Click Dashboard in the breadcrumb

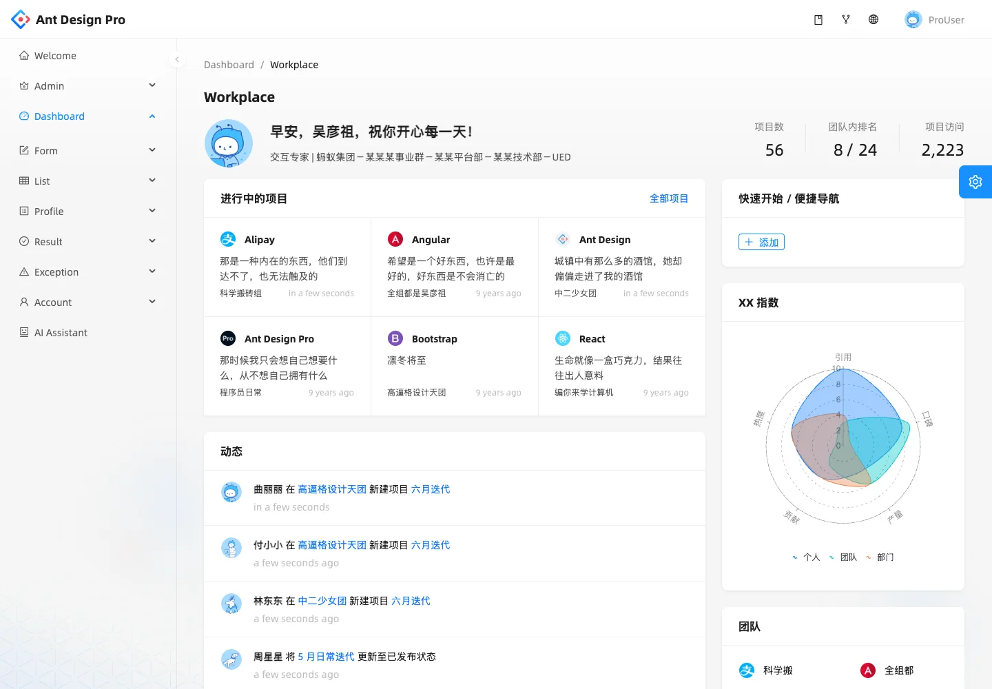[x=229, y=65]
